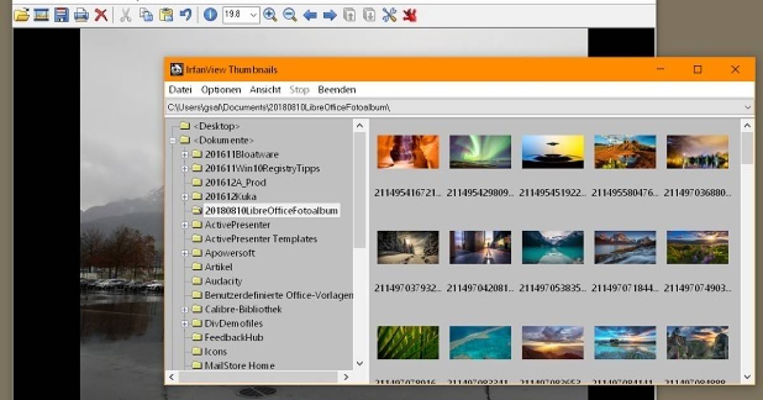
Task: Open image Information with the blue i icon
Action: point(210,15)
